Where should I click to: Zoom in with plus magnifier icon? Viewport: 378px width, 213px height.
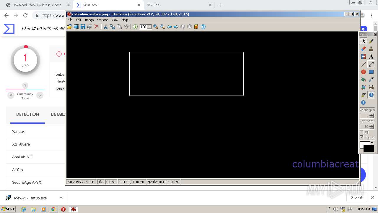156,27
